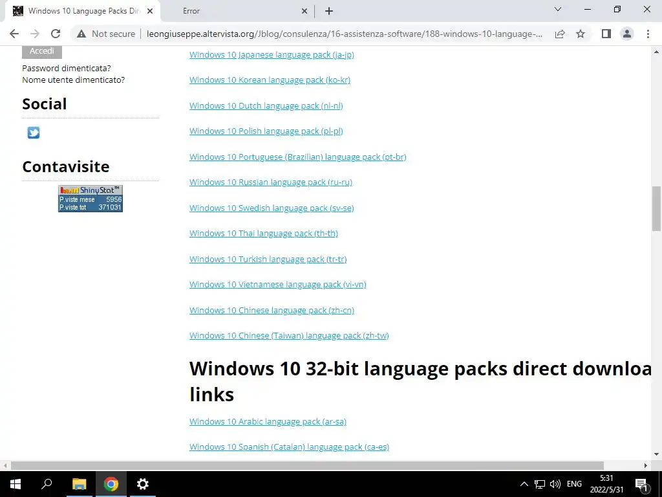Image resolution: width=662 pixels, height=497 pixels.
Task: Open Japanese language pack (ja-jp) link
Action: click(x=272, y=54)
